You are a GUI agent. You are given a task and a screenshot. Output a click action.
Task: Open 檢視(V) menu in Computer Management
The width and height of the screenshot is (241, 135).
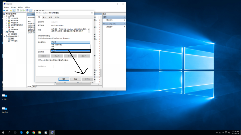[20, 7]
